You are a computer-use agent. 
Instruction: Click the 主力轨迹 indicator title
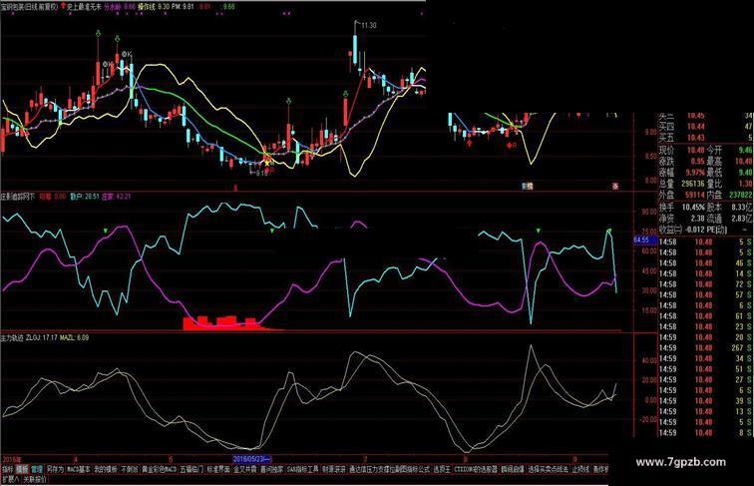click(x=11, y=337)
